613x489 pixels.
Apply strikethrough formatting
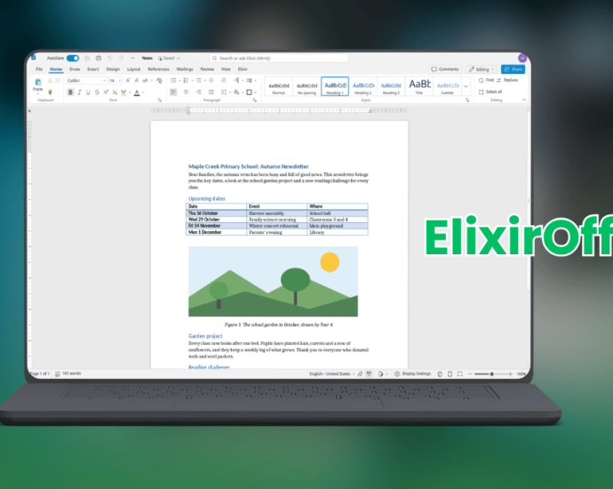(x=97, y=92)
